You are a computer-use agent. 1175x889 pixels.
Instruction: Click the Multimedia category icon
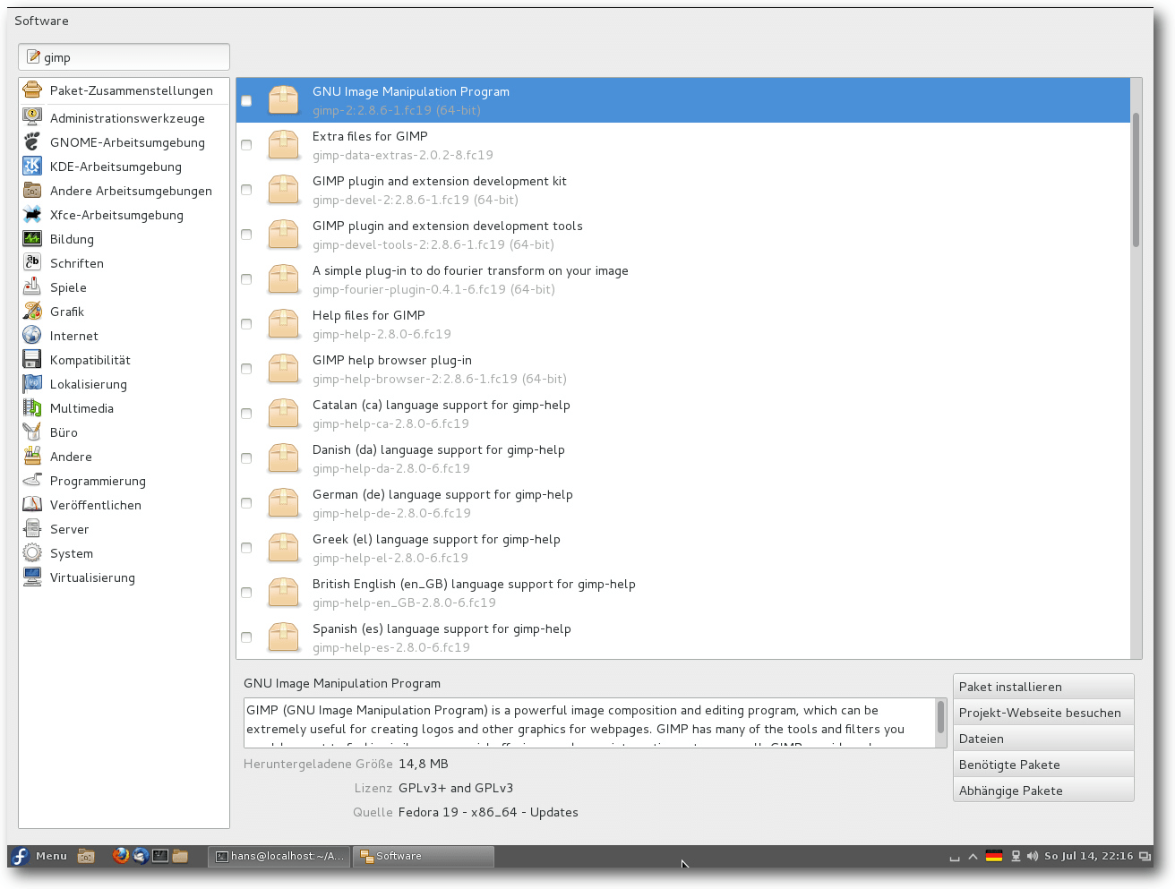point(32,407)
